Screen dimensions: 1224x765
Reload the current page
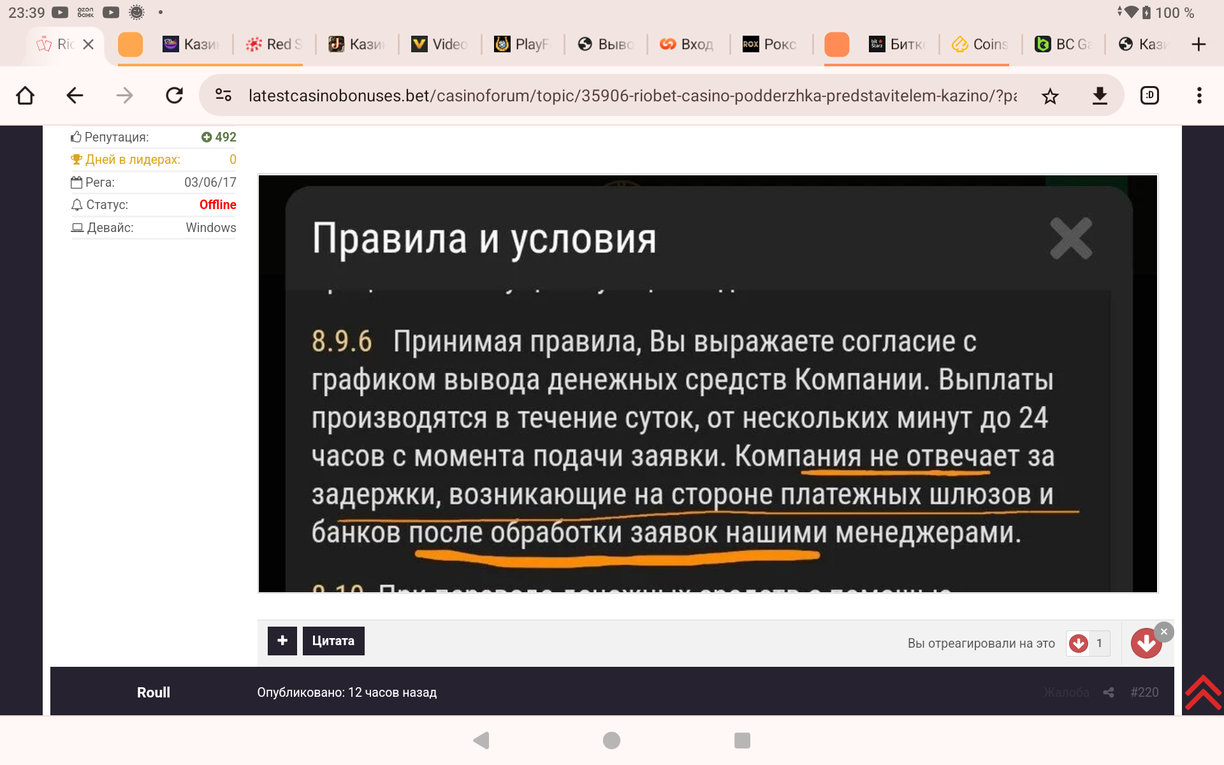(x=174, y=96)
